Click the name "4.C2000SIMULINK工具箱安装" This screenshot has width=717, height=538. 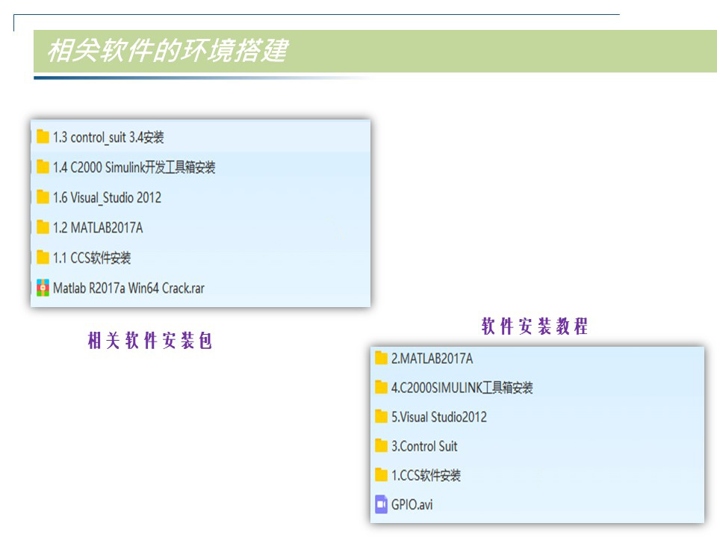point(462,388)
